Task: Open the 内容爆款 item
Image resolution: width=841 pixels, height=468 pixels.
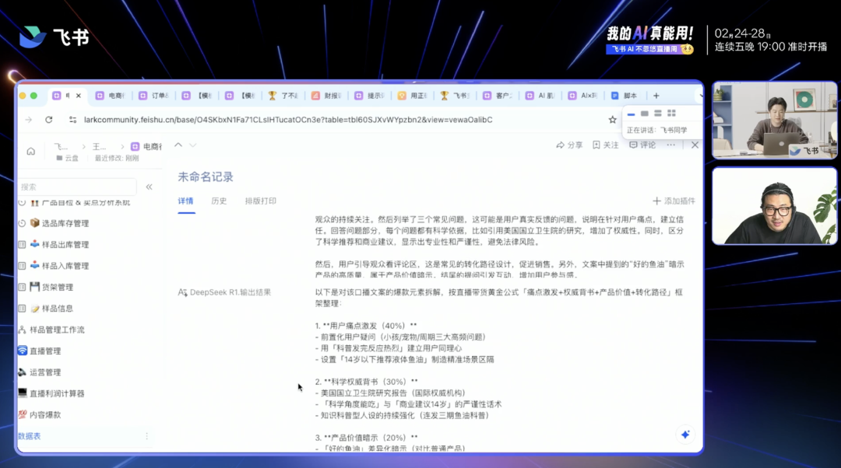Action: [45, 414]
